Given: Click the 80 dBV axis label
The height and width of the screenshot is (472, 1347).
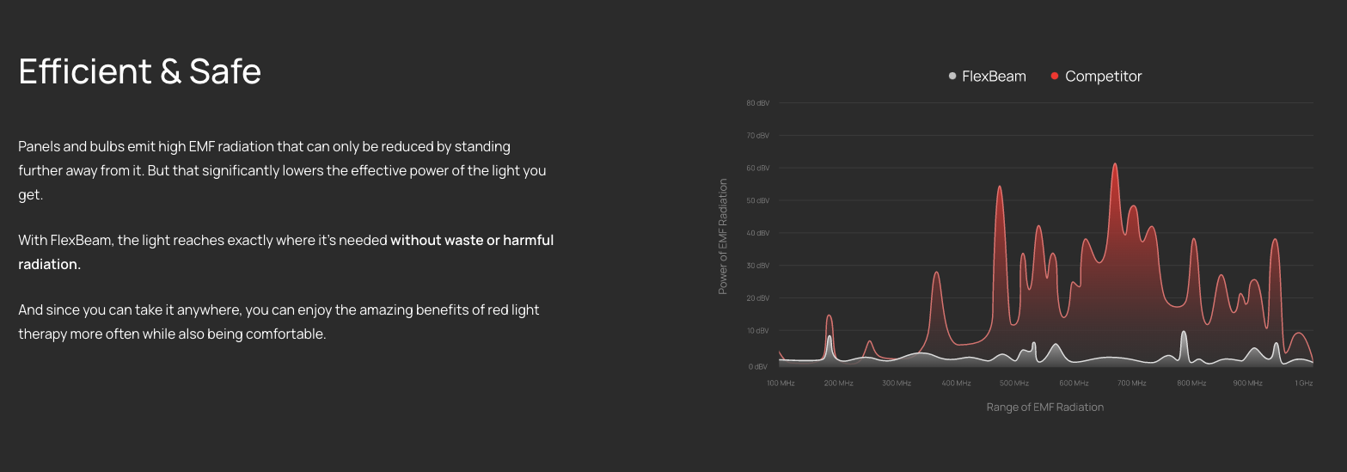Looking at the screenshot, I should point(758,103).
